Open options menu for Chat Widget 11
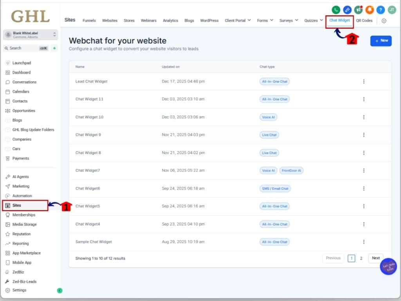The image size is (401, 301). click(x=364, y=99)
